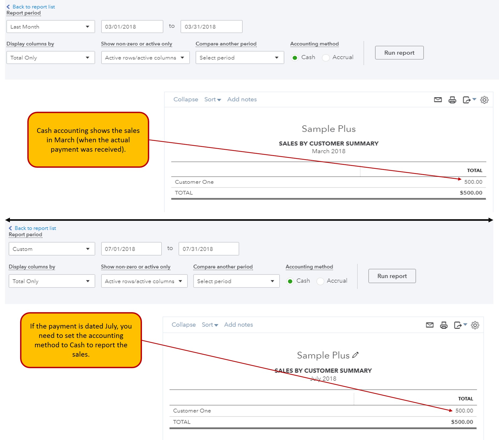Click Add notes on the March report
This screenshot has width=499, height=440.
pos(242,99)
